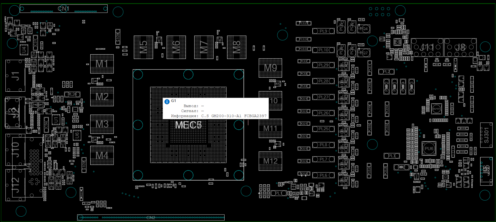The width and height of the screenshot is (496, 222).
Task: Select memory chip M7
Action: (x=204, y=47)
